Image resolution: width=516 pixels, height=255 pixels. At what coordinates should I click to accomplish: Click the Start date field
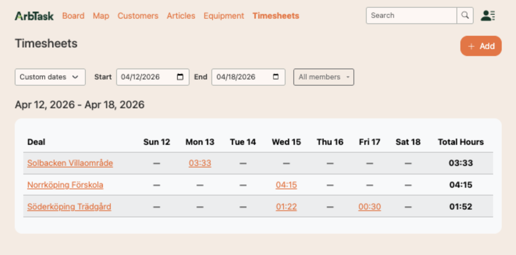153,77
